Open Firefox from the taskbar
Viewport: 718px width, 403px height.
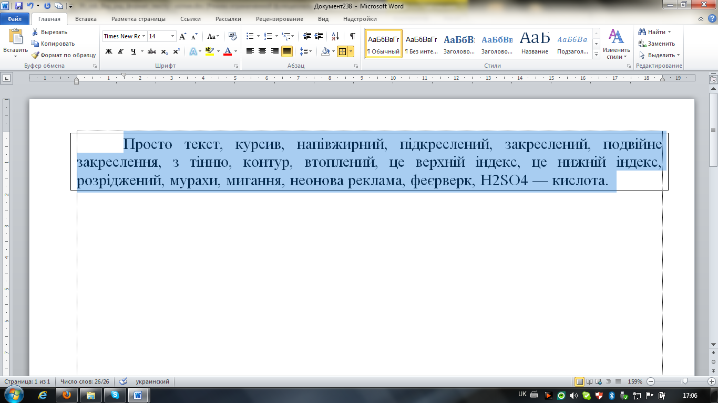(x=66, y=395)
